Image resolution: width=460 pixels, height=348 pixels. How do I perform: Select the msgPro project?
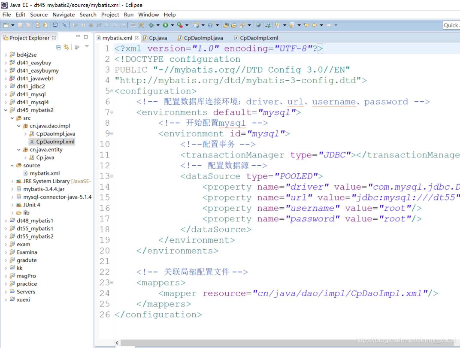23,276
